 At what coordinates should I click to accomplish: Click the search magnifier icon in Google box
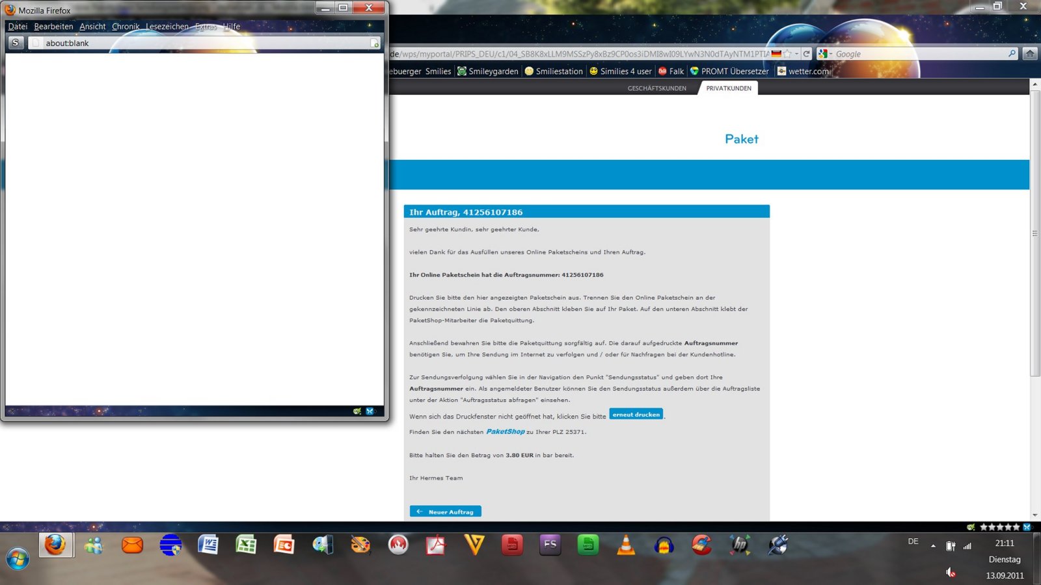click(1012, 54)
